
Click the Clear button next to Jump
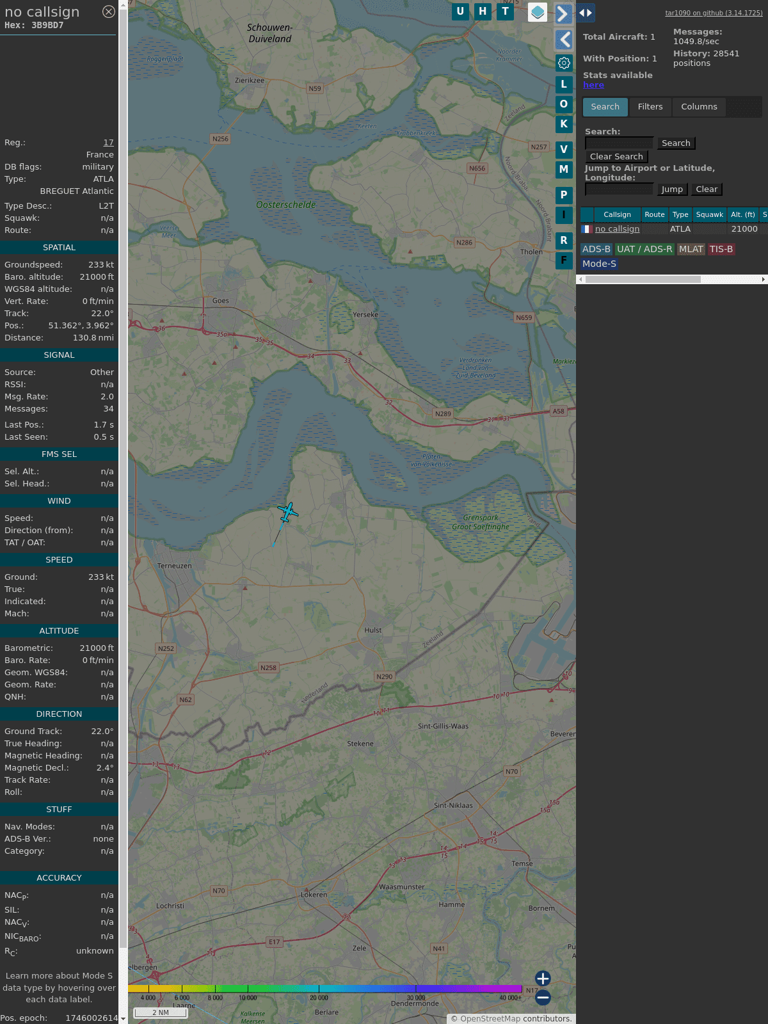pyautogui.click(x=707, y=189)
